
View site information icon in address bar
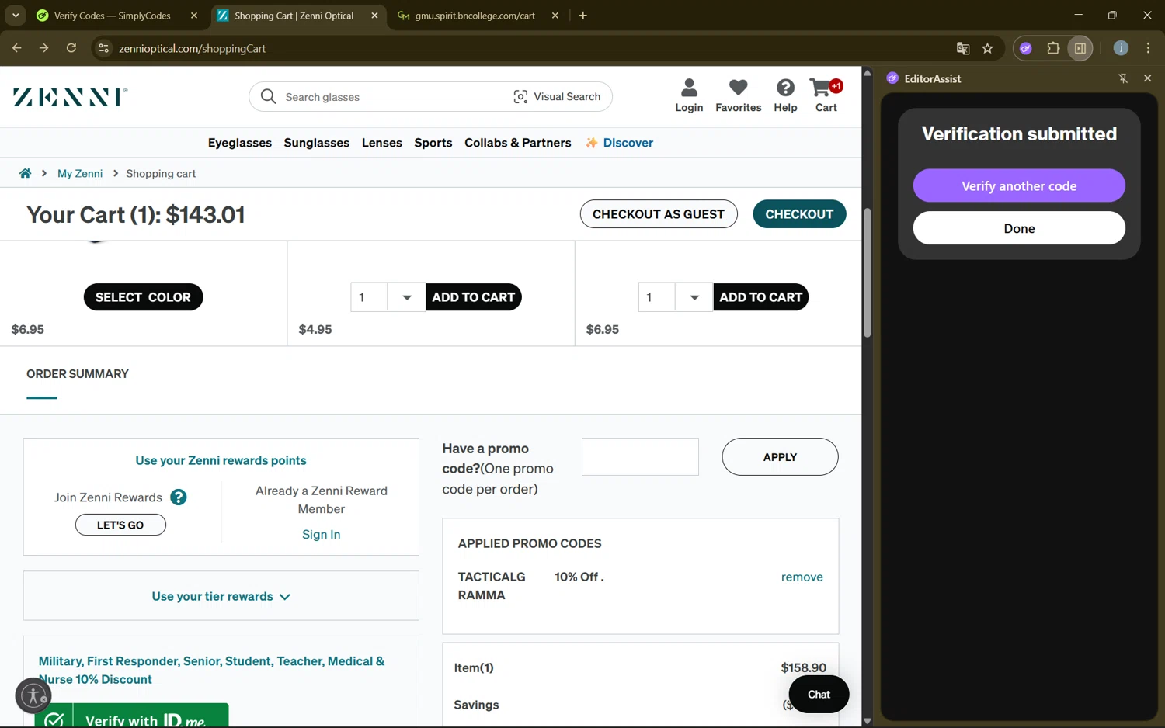[103, 48]
